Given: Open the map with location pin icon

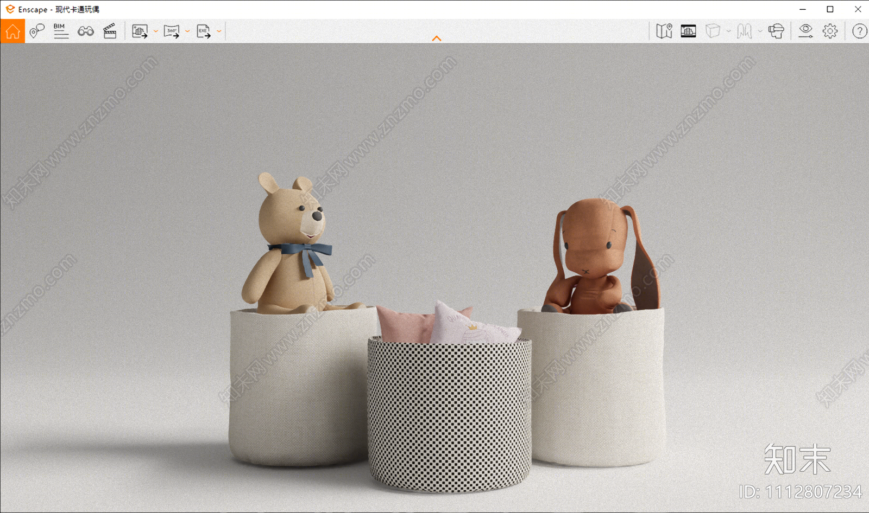Looking at the screenshot, I should point(664,31).
